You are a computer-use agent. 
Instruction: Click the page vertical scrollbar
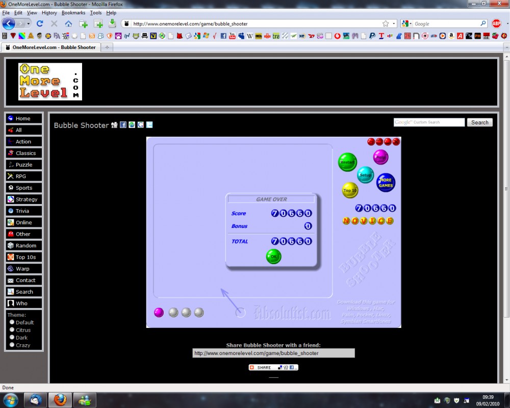tap(506, 189)
